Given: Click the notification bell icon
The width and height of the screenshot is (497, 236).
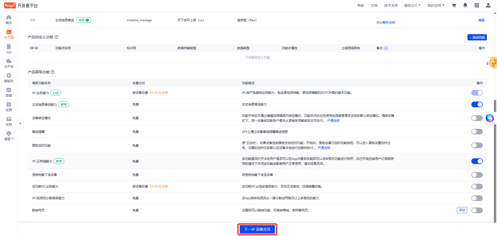Looking at the screenshot, I should tap(465, 5).
